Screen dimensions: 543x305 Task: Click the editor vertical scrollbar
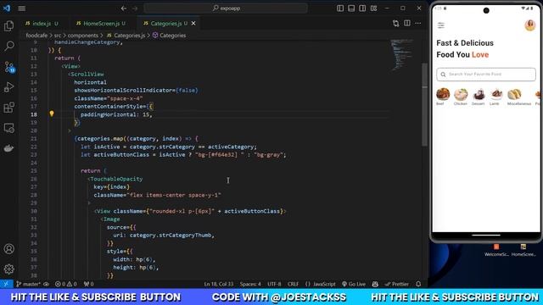(x=424, y=105)
